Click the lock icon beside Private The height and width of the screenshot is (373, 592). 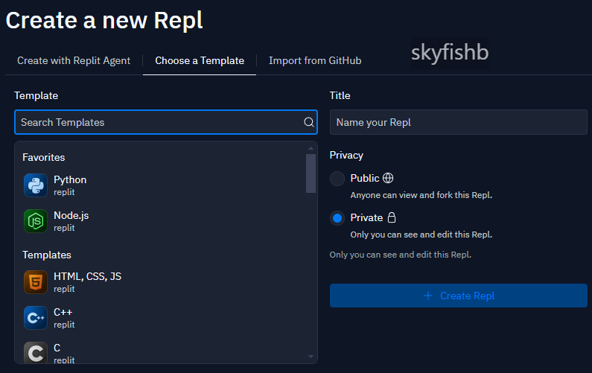coord(392,217)
